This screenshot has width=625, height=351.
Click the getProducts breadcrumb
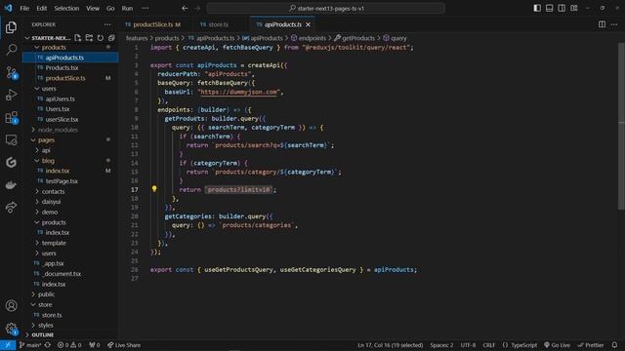(x=354, y=38)
